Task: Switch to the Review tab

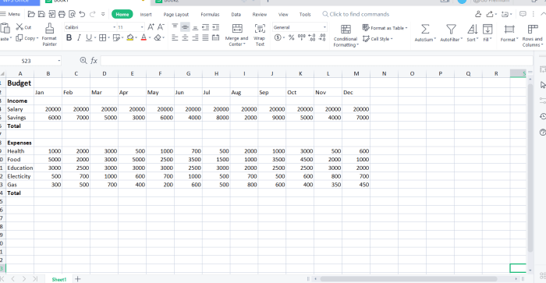Action: pos(260,14)
